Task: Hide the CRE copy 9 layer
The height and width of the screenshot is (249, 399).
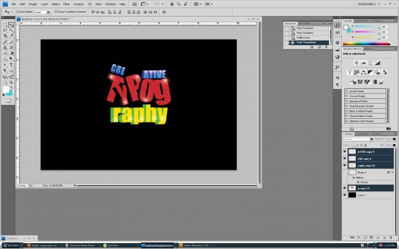Action: [344, 159]
